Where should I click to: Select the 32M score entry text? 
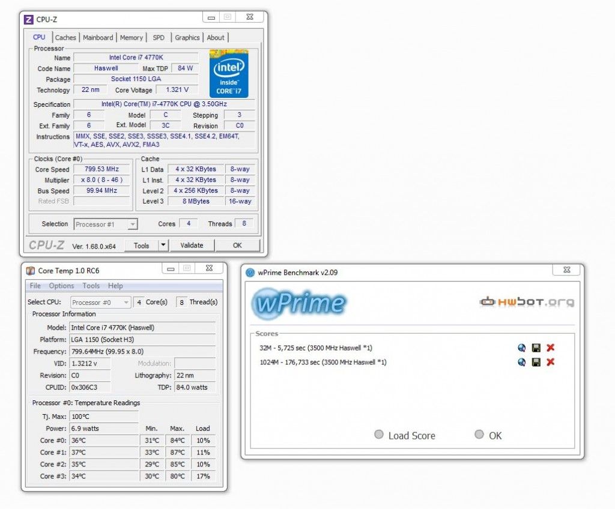(x=316, y=348)
